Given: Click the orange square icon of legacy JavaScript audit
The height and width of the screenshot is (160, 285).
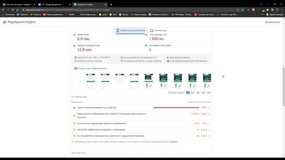Looking at the screenshot, I should (x=74, y=136).
